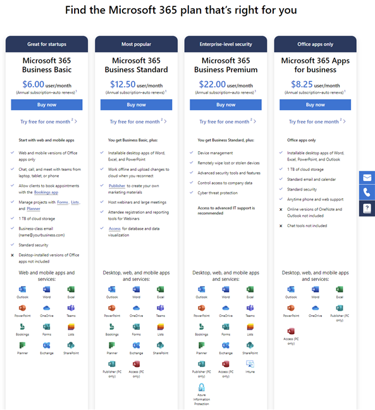This screenshot has width=375, height=410.
Task: Click Buy now for Apps for business
Action: click(x=315, y=104)
